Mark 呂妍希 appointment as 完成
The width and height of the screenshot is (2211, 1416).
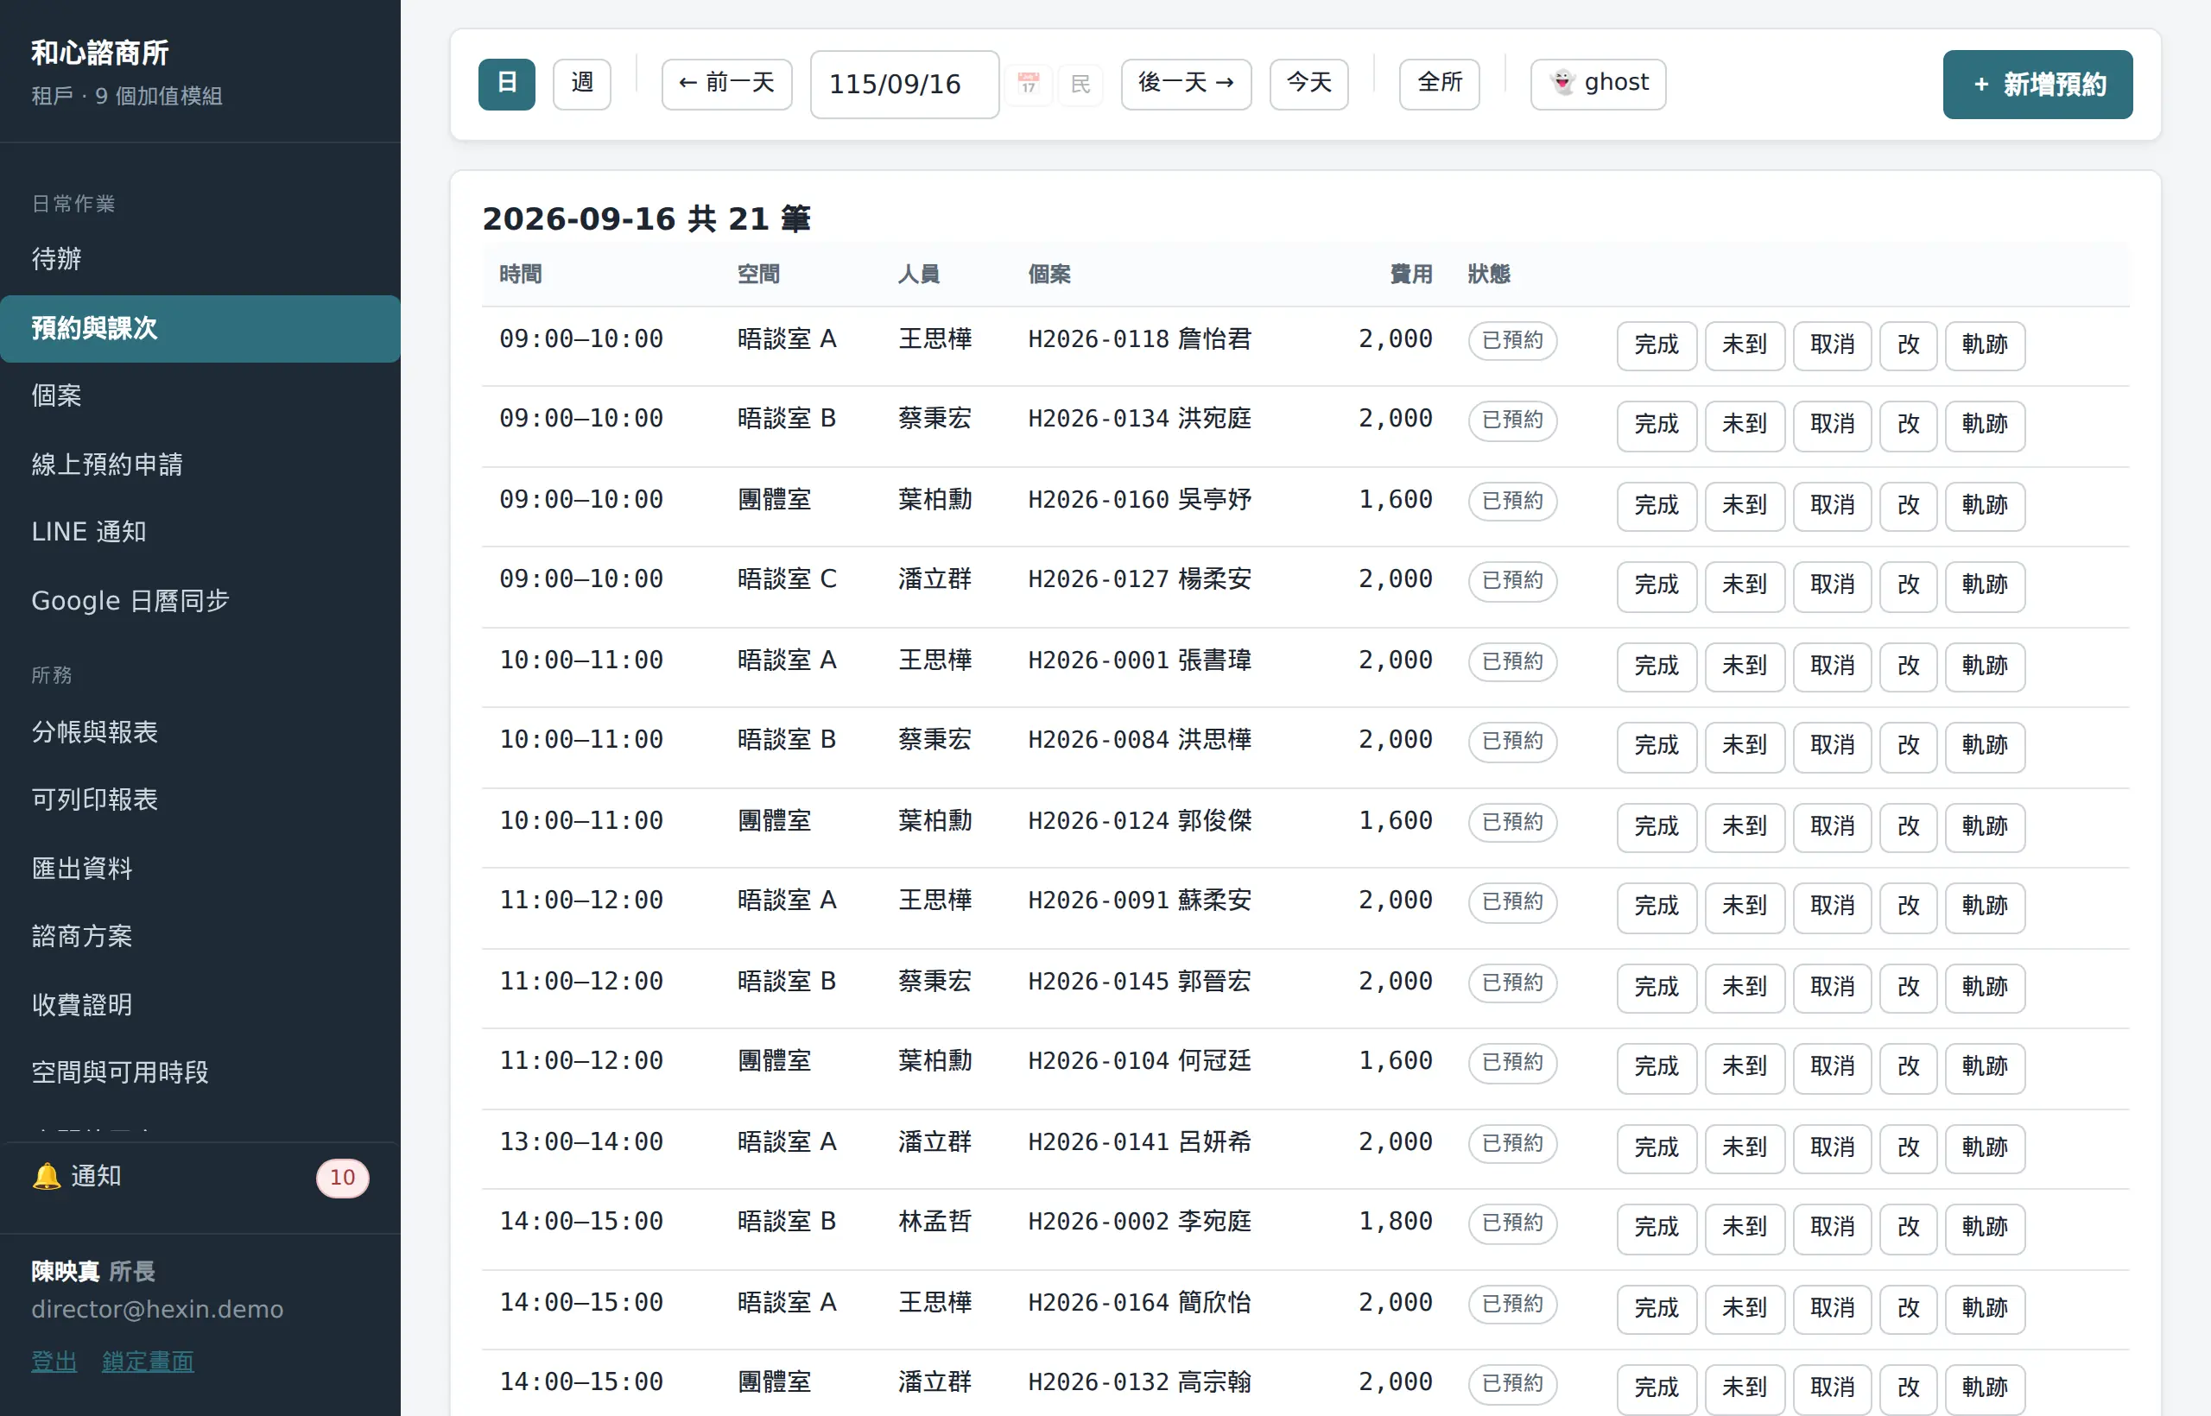click(x=1657, y=1147)
